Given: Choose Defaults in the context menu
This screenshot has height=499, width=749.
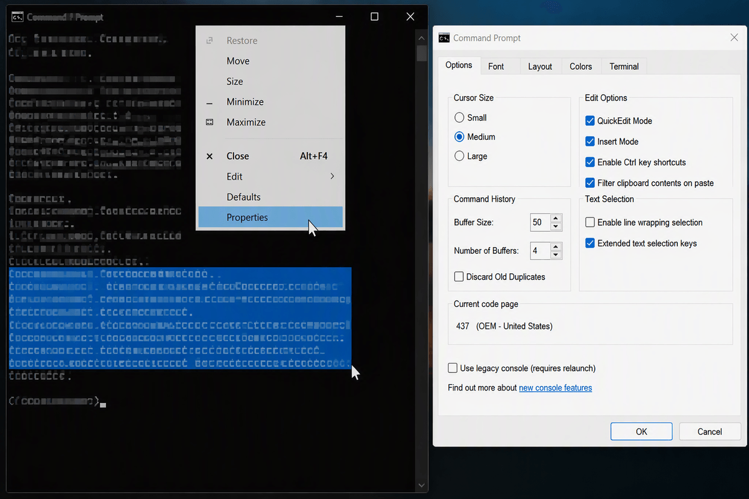Looking at the screenshot, I should point(270,197).
